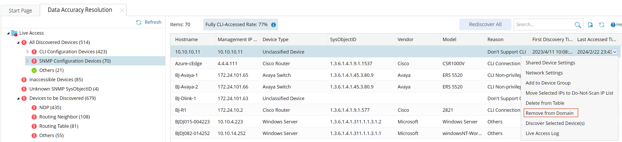Click the Live Access folder icon
This screenshot has height=142, width=622.
tap(14, 33)
